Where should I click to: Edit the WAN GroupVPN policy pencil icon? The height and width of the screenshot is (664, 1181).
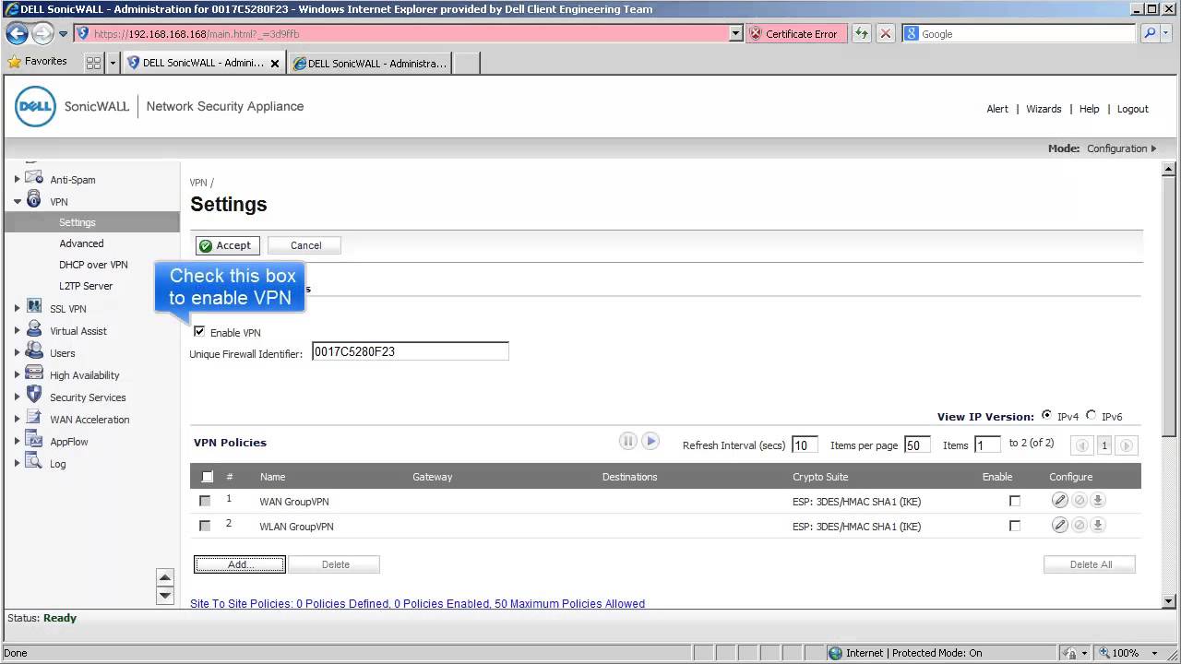tap(1060, 500)
